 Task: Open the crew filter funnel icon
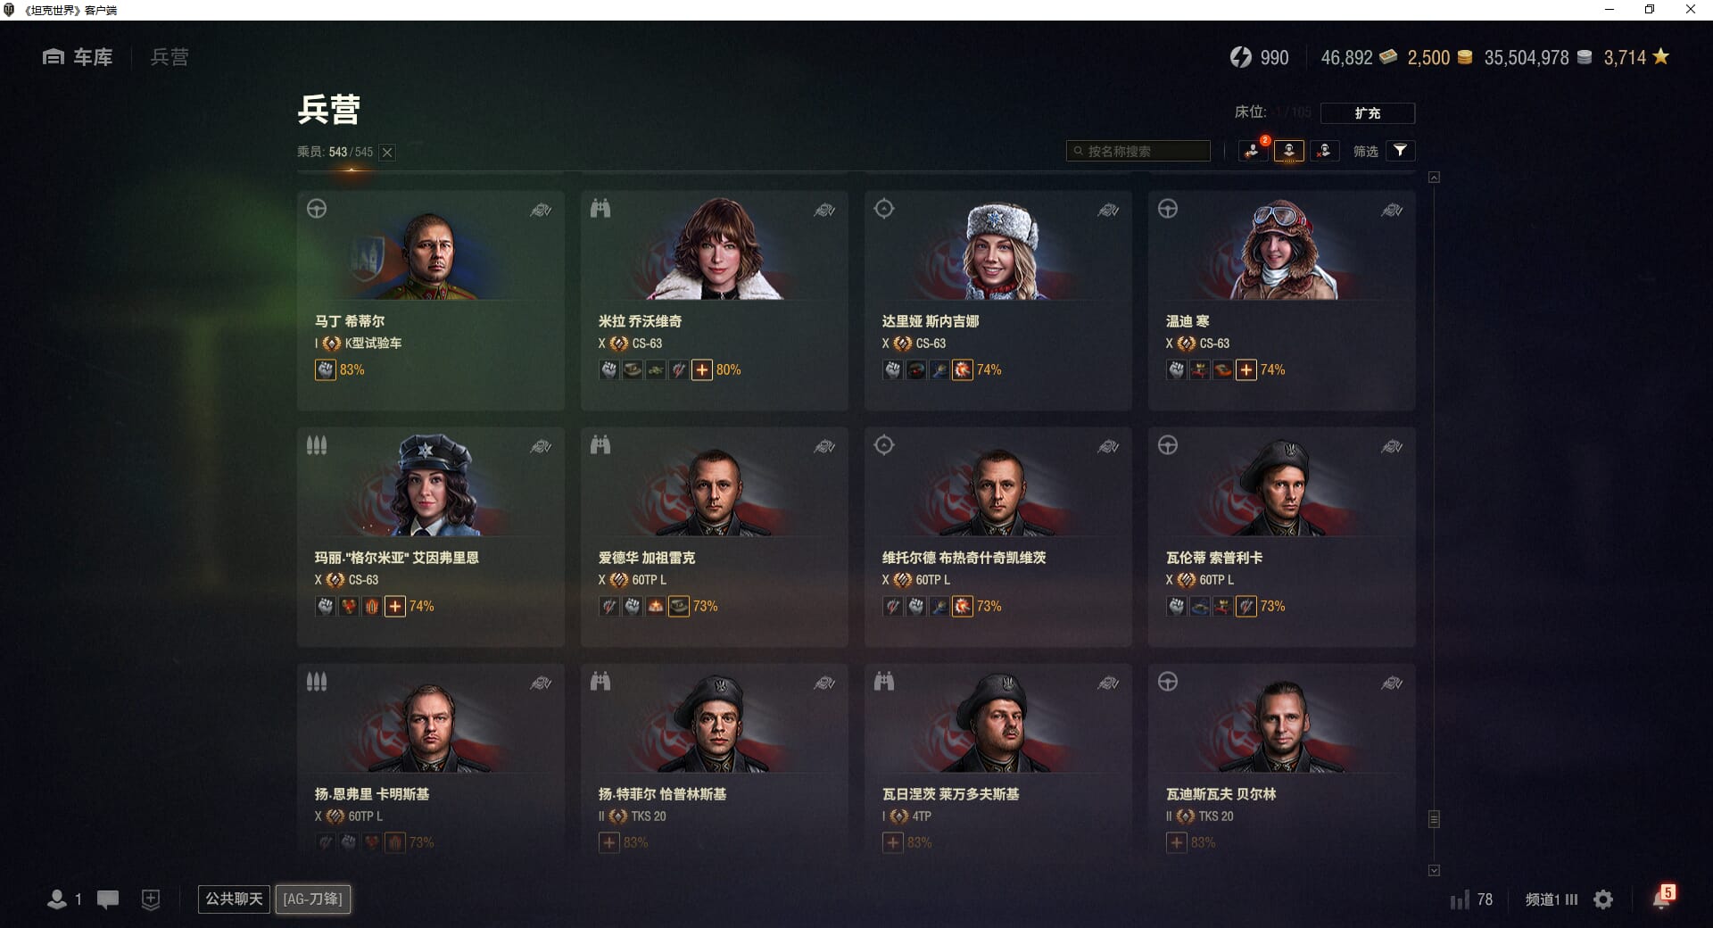pos(1400,151)
